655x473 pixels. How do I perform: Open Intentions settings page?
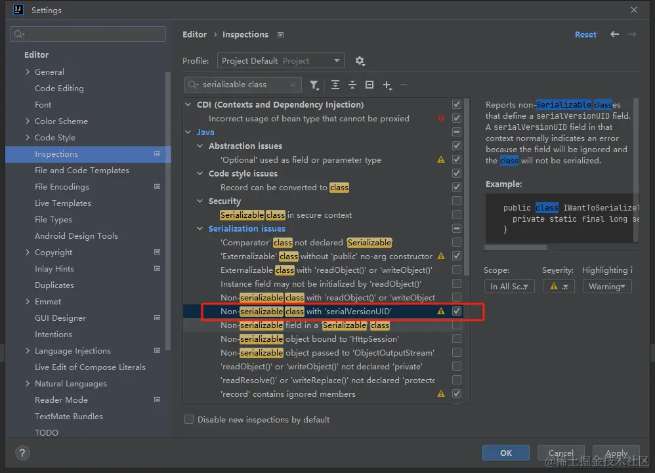[53, 335]
